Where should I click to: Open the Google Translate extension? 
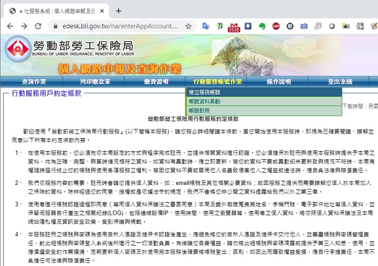pos(206,26)
